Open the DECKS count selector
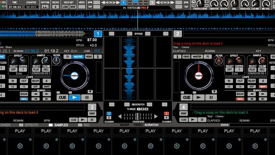Viewport: 275px width, 155px height. 55,7
